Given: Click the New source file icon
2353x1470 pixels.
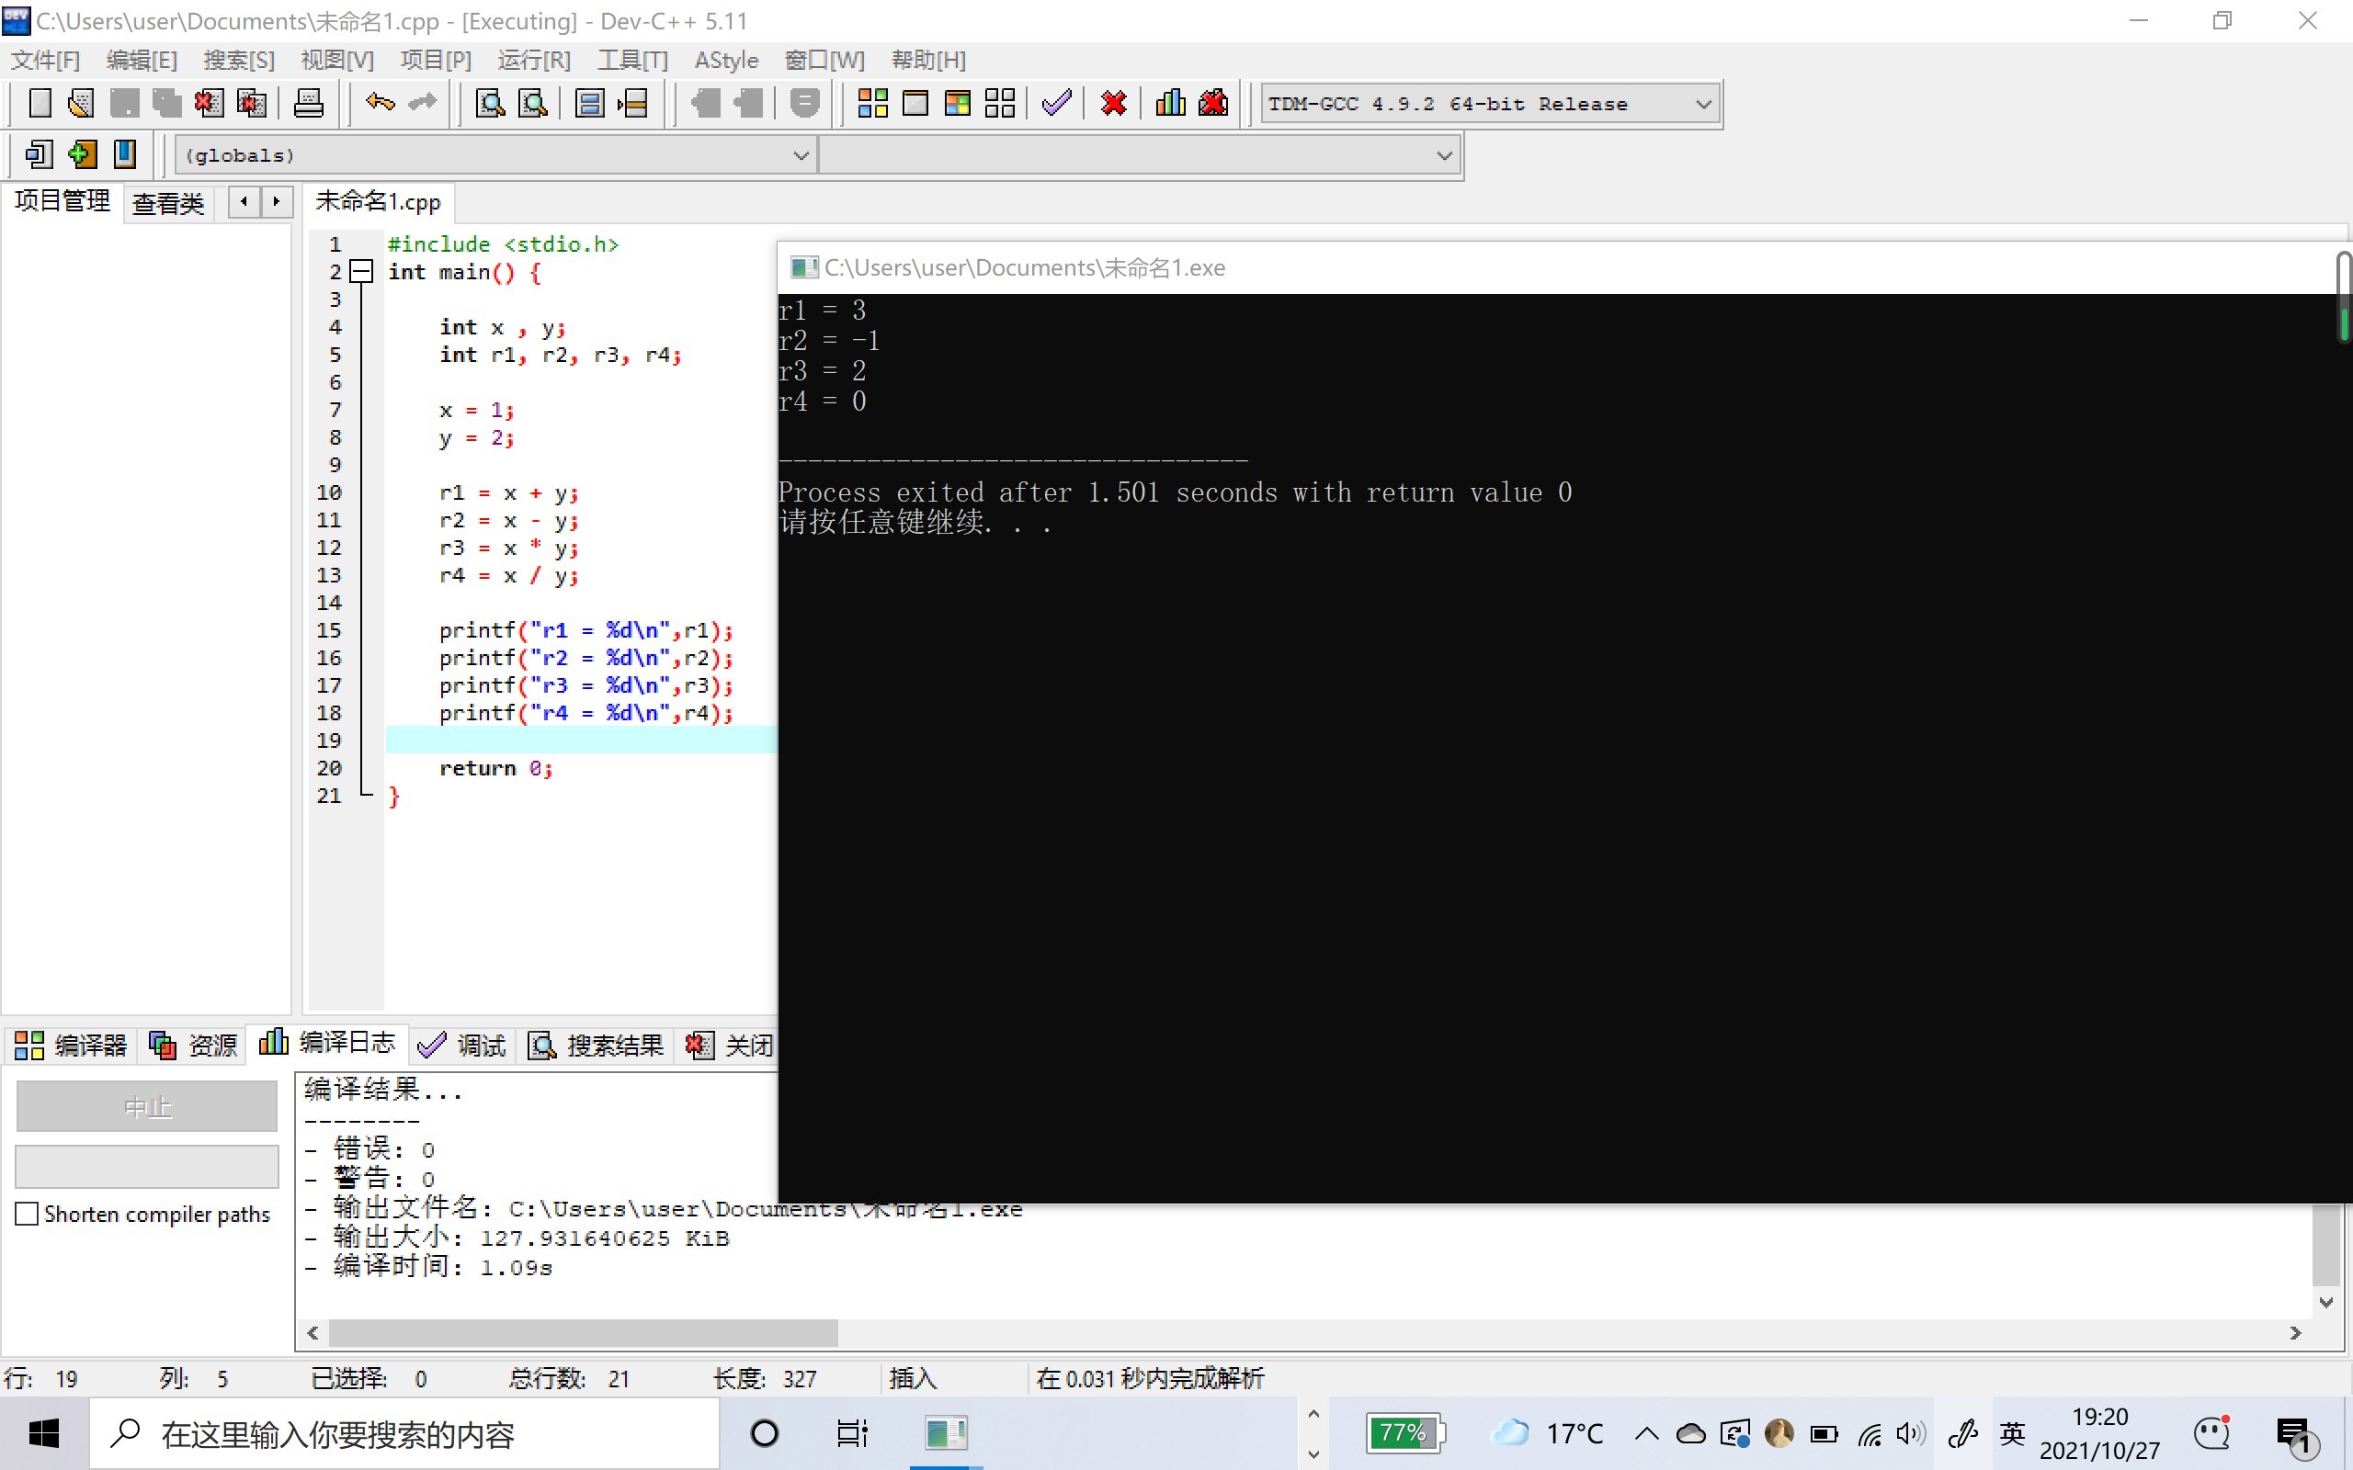Looking at the screenshot, I should point(40,103).
